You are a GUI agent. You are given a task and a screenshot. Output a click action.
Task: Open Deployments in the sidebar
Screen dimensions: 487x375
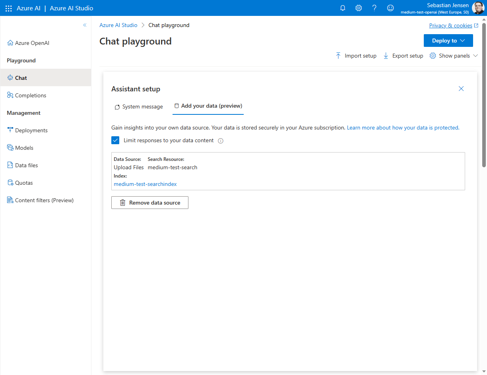tap(31, 130)
